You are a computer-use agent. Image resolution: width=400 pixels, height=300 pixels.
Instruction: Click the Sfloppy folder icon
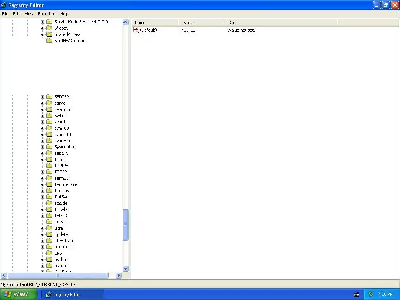point(50,28)
